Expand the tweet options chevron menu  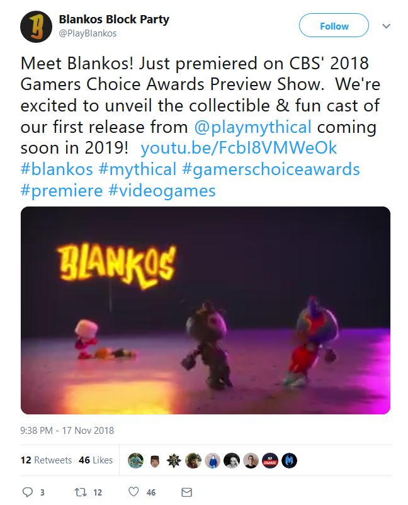(x=386, y=26)
